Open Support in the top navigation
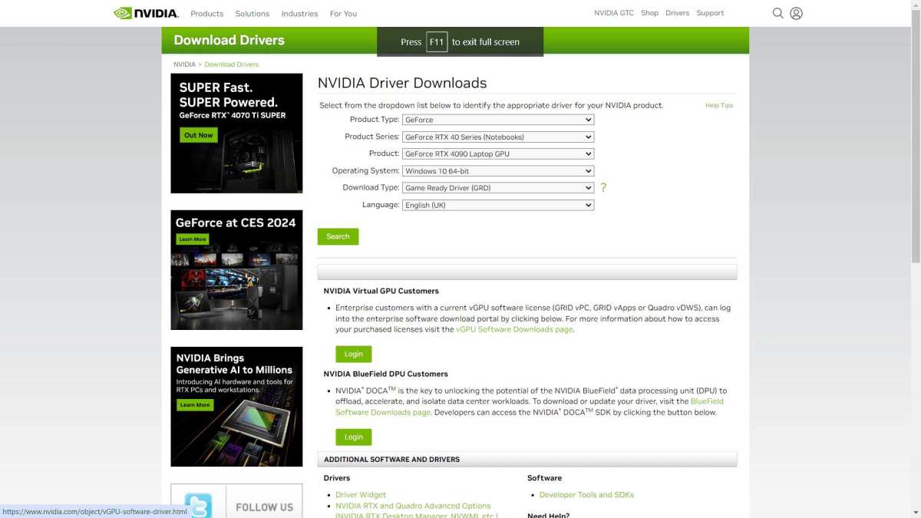This screenshot has height=518, width=921. coord(710,13)
